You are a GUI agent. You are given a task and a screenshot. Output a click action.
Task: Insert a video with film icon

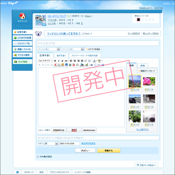70,65
